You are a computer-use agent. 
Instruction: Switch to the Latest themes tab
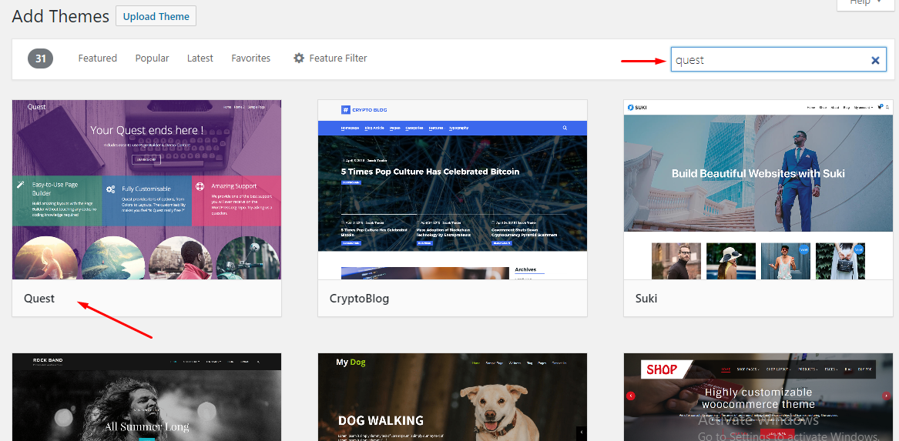click(x=200, y=58)
